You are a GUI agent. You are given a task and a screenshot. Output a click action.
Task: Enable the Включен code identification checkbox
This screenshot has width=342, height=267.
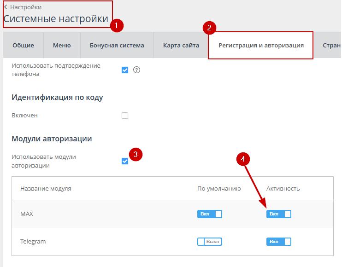[125, 116]
